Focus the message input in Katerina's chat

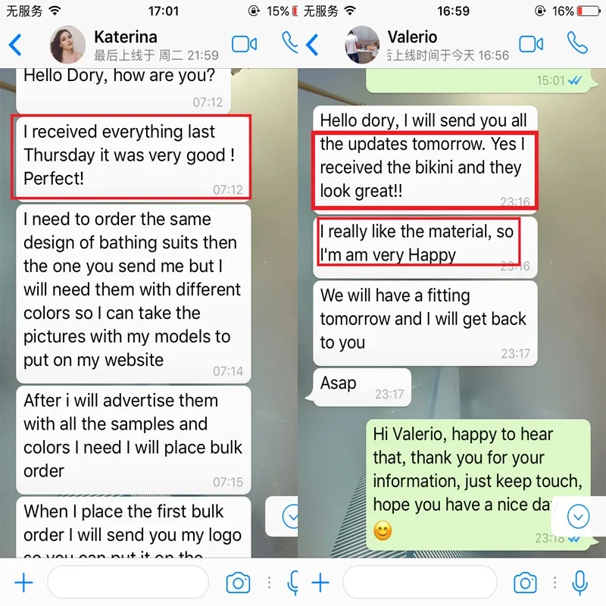click(x=128, y=582)
